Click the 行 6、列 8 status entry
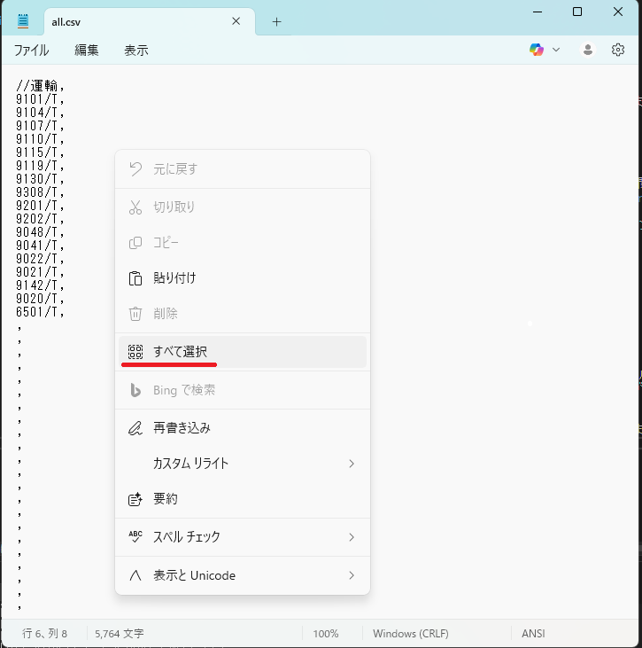The height and width of the screenshot is (648, 642). 44,634
